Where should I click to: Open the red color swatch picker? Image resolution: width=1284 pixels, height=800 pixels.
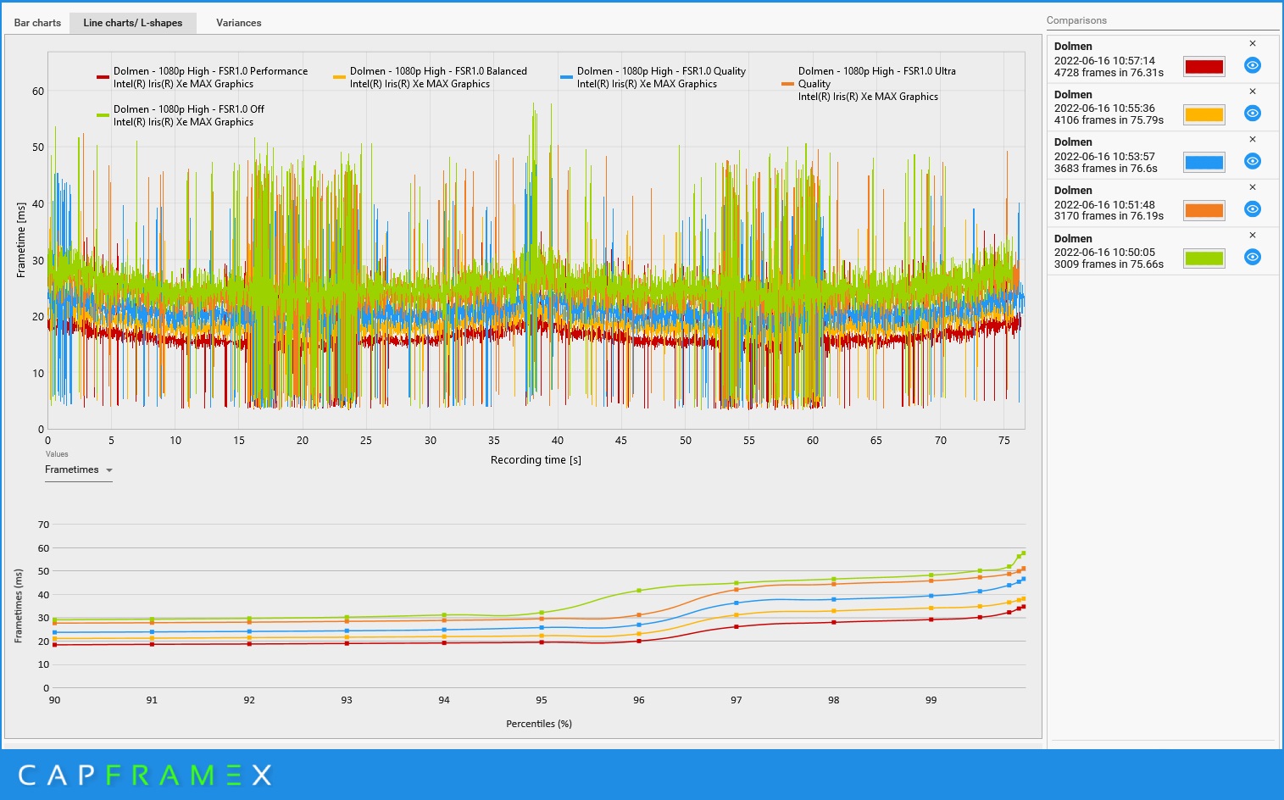[x=1203, y=67]
